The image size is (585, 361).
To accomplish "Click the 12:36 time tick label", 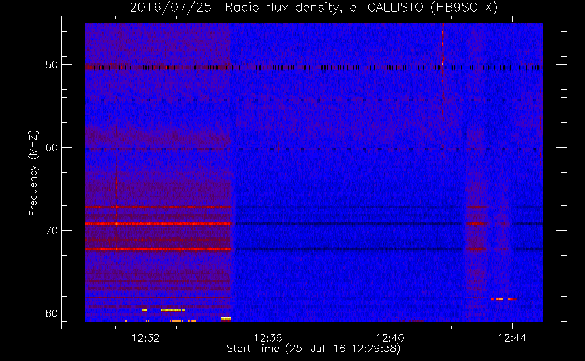I will coord(268,338).
